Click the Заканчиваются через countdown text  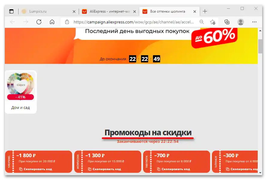pos(148,141)
